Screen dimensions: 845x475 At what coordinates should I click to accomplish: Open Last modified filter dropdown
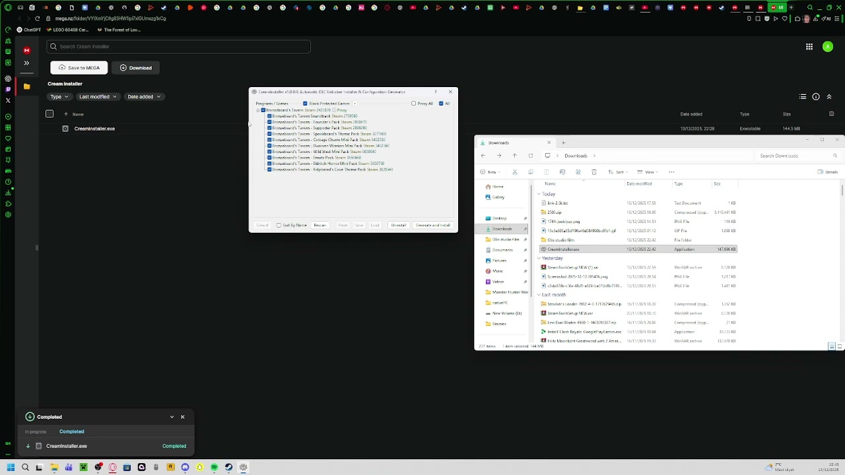[x=98, y=97]
